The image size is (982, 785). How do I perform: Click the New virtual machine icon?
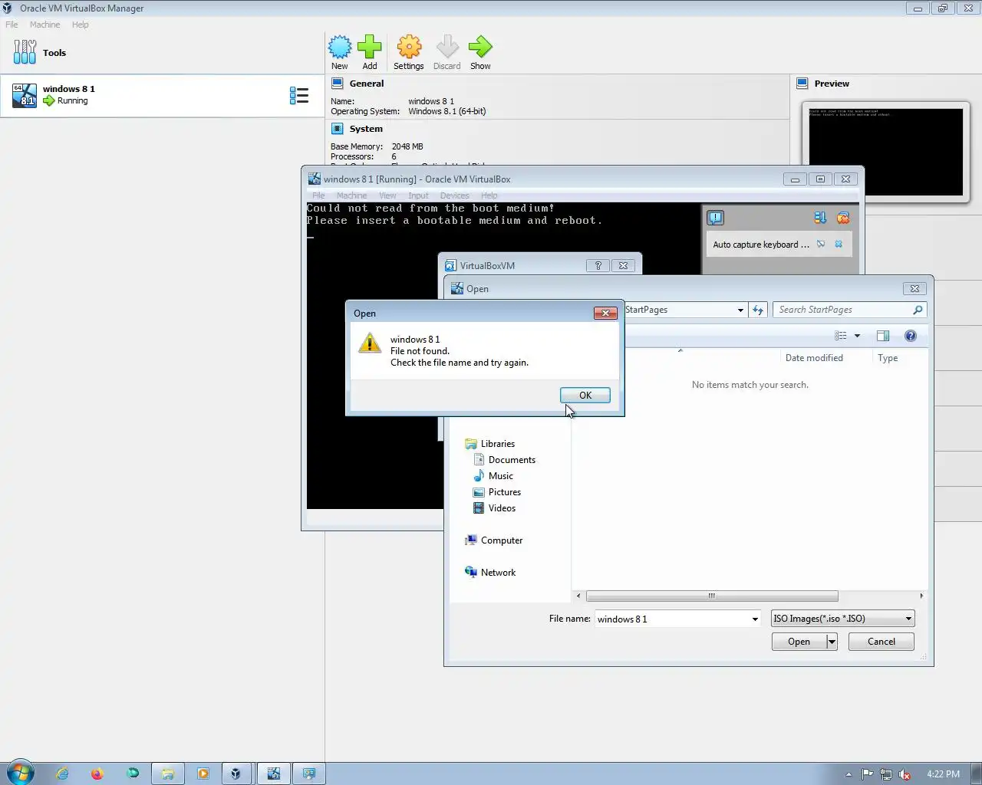click(x=340, y=47)
